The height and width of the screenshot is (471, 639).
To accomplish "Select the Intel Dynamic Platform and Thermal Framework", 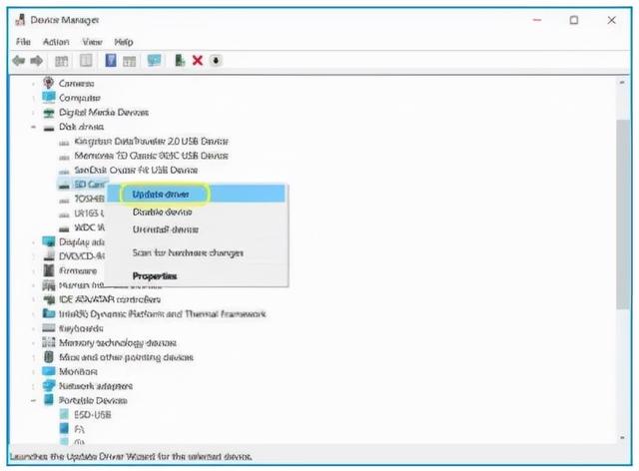I will click(162, 313).
